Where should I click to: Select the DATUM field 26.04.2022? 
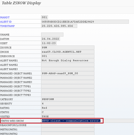[51, 39]
